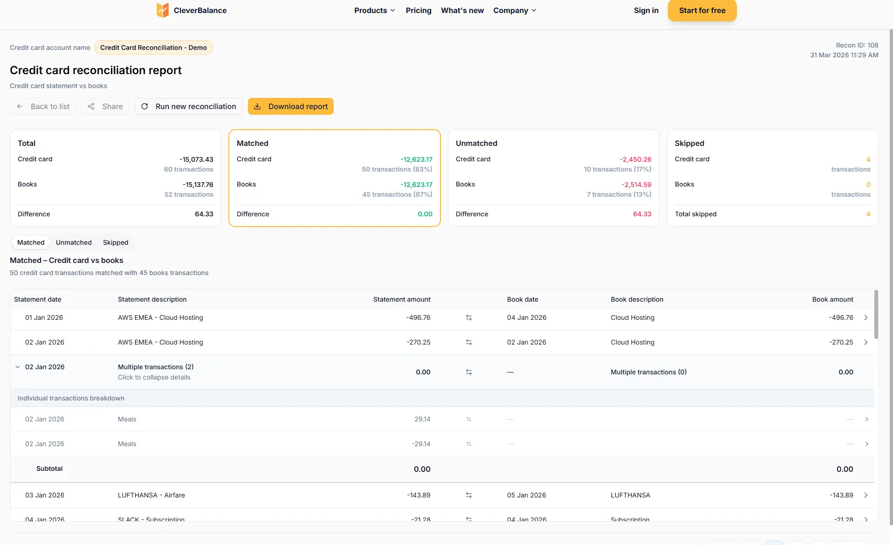The height and width of the screenshot is (545, 893).
Task: Go Back to list
Action: 43,106
